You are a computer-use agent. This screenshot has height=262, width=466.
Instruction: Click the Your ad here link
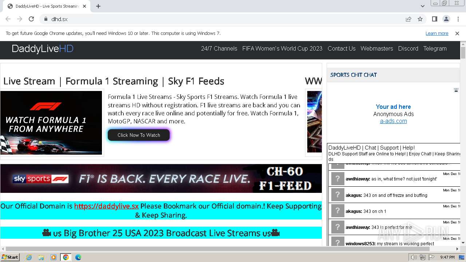coord(393,107)
